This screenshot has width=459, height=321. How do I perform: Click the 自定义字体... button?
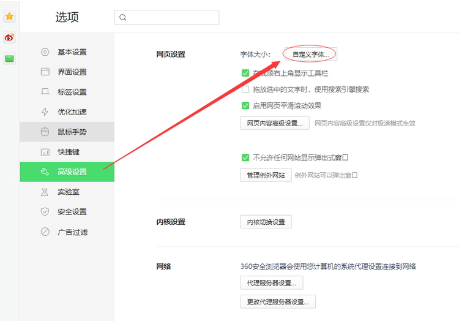(x=310, y=55)
